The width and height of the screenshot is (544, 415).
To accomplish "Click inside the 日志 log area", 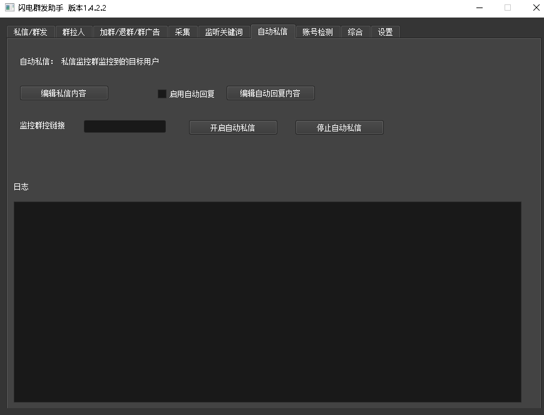I will pos(267,301).
